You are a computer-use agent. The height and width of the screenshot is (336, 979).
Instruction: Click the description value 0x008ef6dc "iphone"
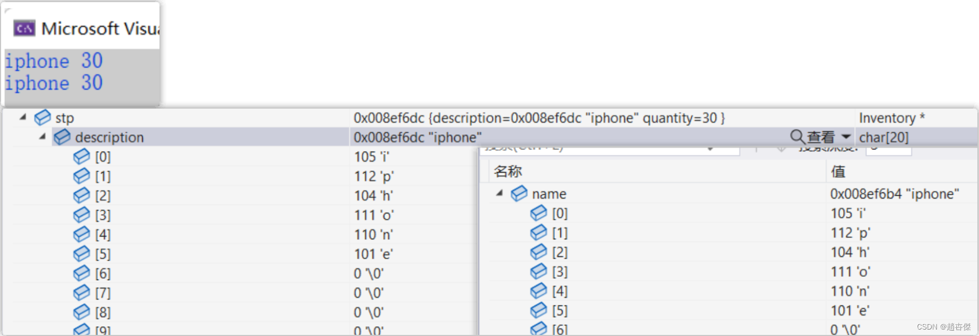tap(418, 137)
